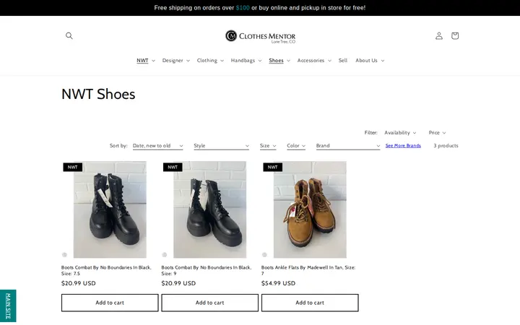
Task: Expand the Designer navigation menu
Action: pyautogui.click(x=175, y=61)
